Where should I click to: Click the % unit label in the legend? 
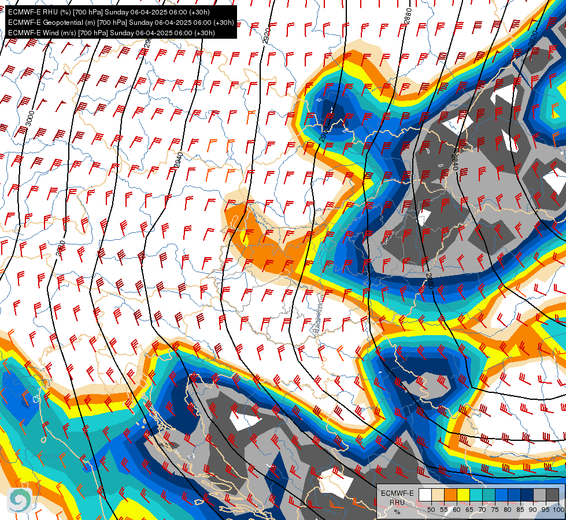point(397,512)
